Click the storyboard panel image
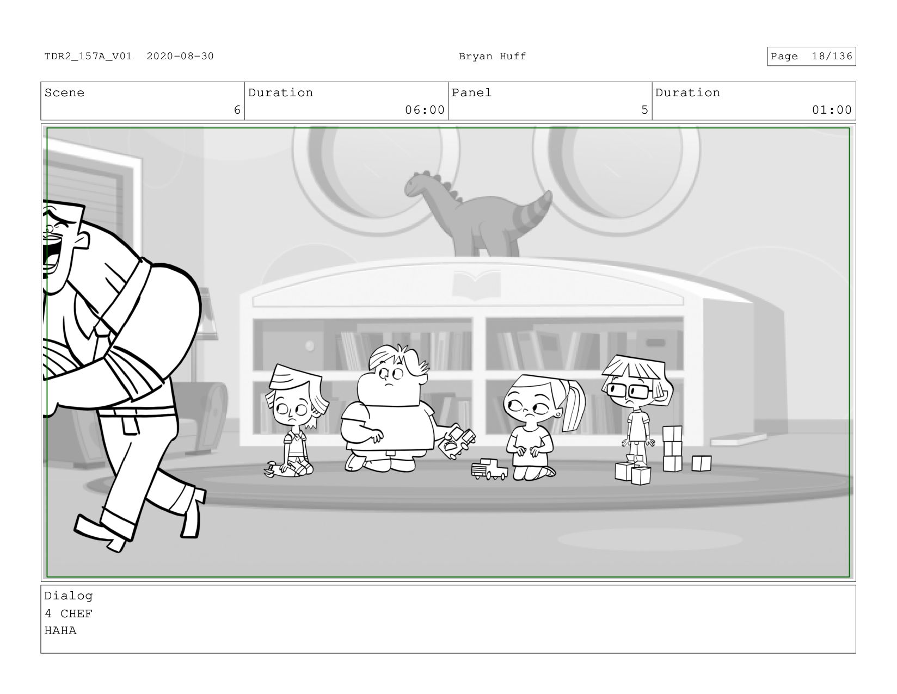 coord(448,352)
